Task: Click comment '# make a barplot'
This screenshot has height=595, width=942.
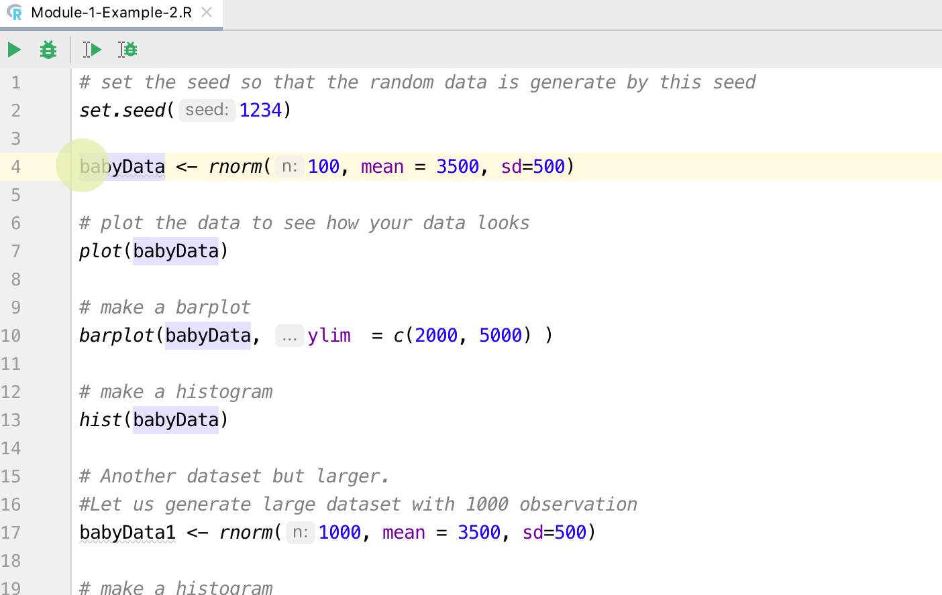Action: [165, 308]
